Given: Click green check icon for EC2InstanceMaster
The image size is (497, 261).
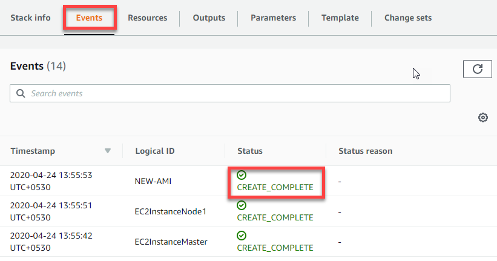Looking at the screenshot, I should [242, 236].
